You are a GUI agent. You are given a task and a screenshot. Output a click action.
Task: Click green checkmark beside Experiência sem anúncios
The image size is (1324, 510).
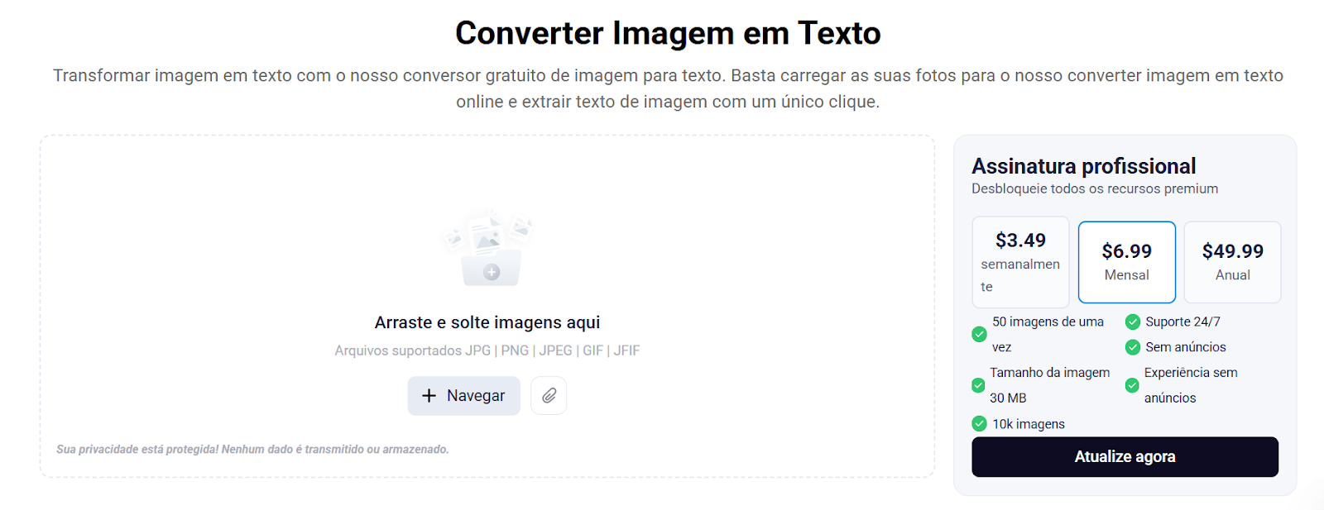pyautogui.click(x=1132, y=385)
